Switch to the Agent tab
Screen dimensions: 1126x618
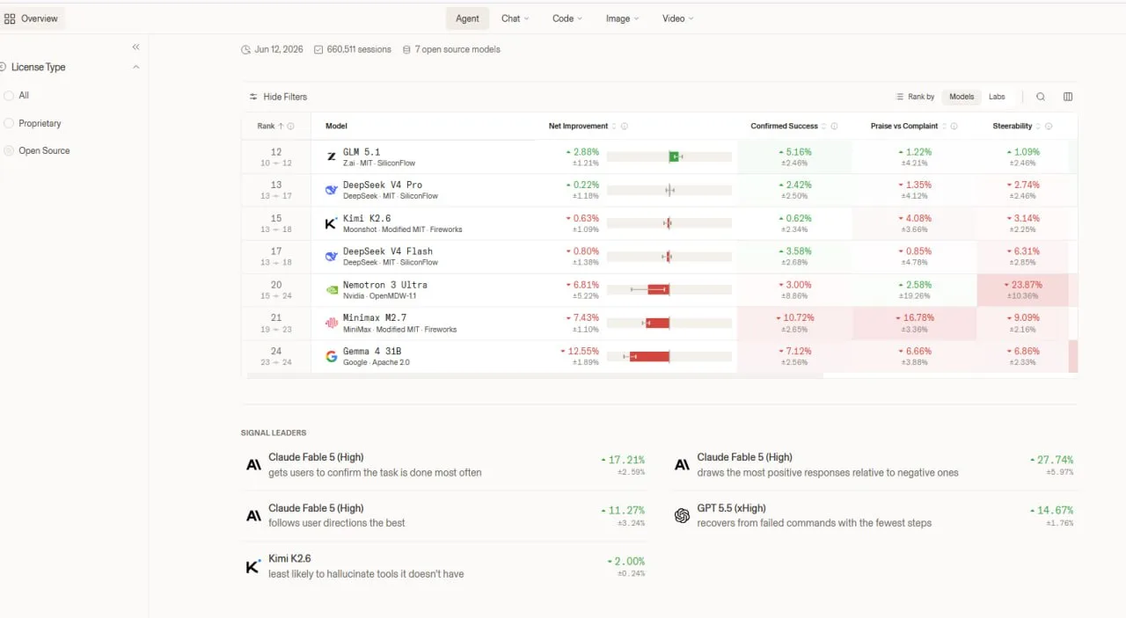click(467, 18)
